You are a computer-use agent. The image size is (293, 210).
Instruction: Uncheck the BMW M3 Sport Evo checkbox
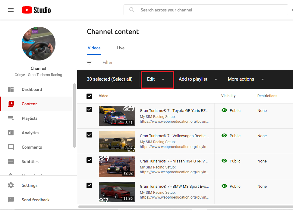point(89,185)
